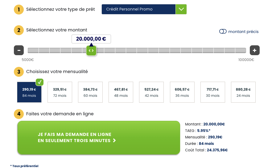Open the loan type dropdown with the green arrow

[181, 9]
